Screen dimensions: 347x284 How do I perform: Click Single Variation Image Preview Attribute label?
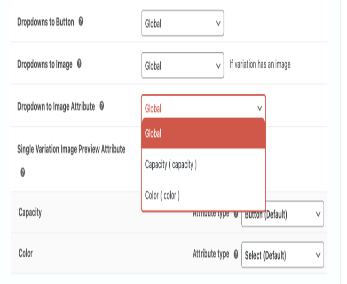pos(71,149)
